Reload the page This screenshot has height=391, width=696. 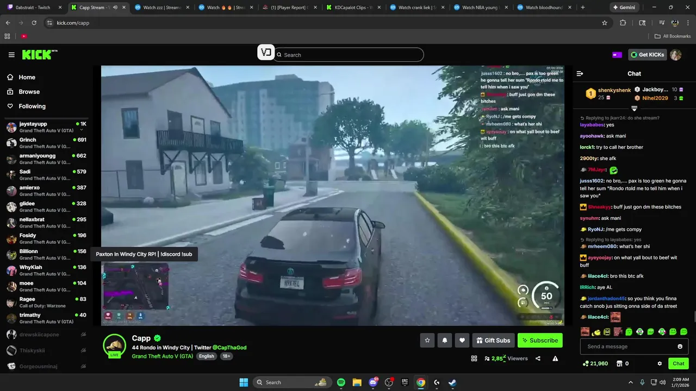click(x=34, y=23)
